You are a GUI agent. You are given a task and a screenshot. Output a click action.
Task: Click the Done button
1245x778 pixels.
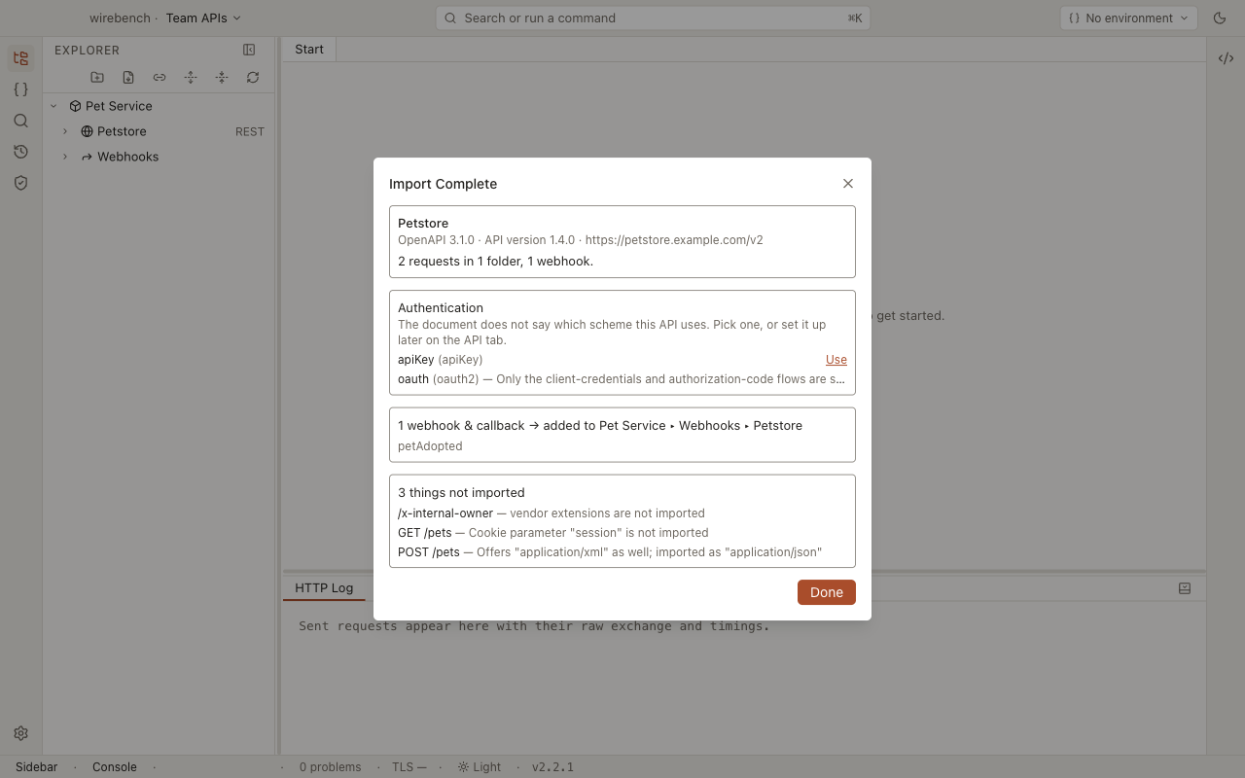pos(827,592)
